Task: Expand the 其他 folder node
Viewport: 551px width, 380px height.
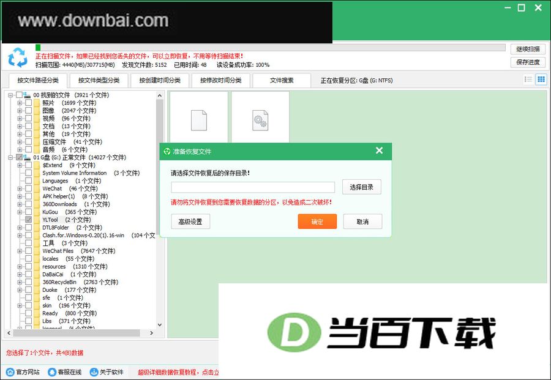Action: [20, 134]
